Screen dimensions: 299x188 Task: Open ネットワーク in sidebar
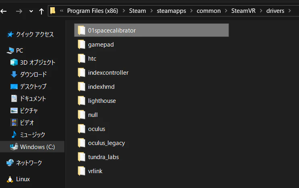click(29, 163)
